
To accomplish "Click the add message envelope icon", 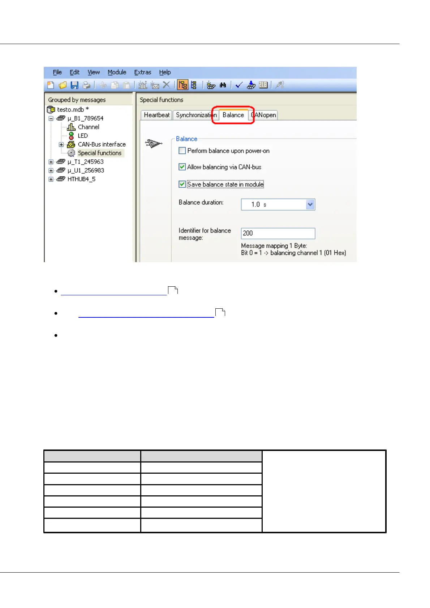I will (x=155, y=85).
